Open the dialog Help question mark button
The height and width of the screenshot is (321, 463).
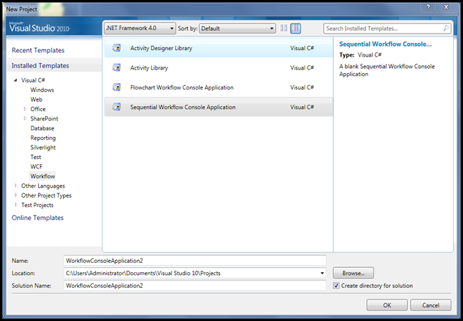click(x=428, y=7)
